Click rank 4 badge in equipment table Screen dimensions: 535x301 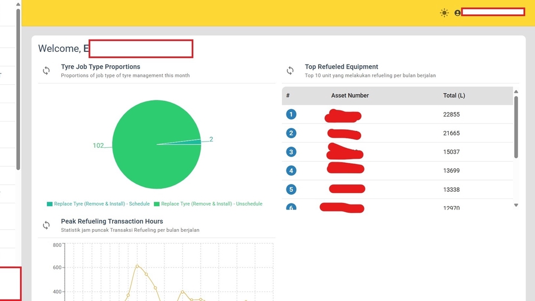click(291, 171)
